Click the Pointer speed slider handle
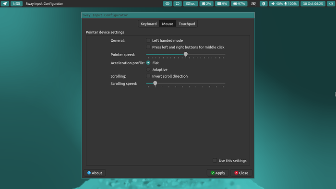The height and width of the screenshot is (189, 336). click(x=186, y=54)
